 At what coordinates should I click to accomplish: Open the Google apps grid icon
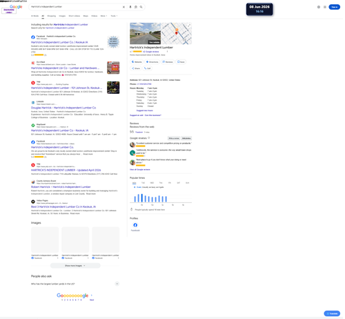point(325,7)
